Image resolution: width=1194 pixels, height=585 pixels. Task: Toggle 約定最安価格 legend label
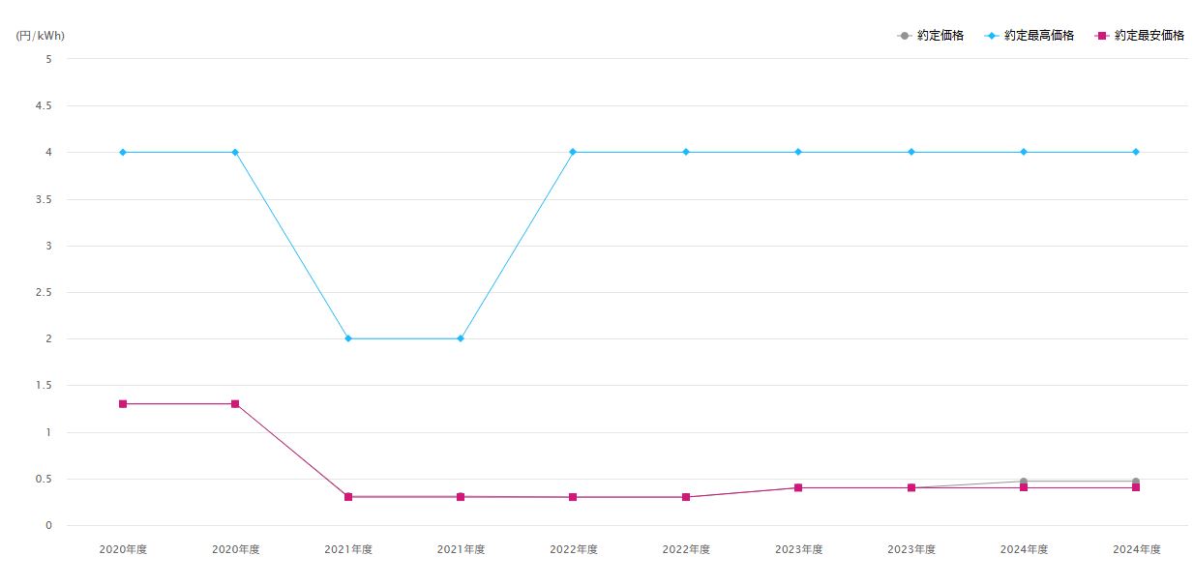click(x=1149, y=36)
